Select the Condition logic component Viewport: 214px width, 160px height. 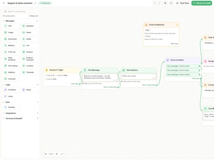click(11, 90)
